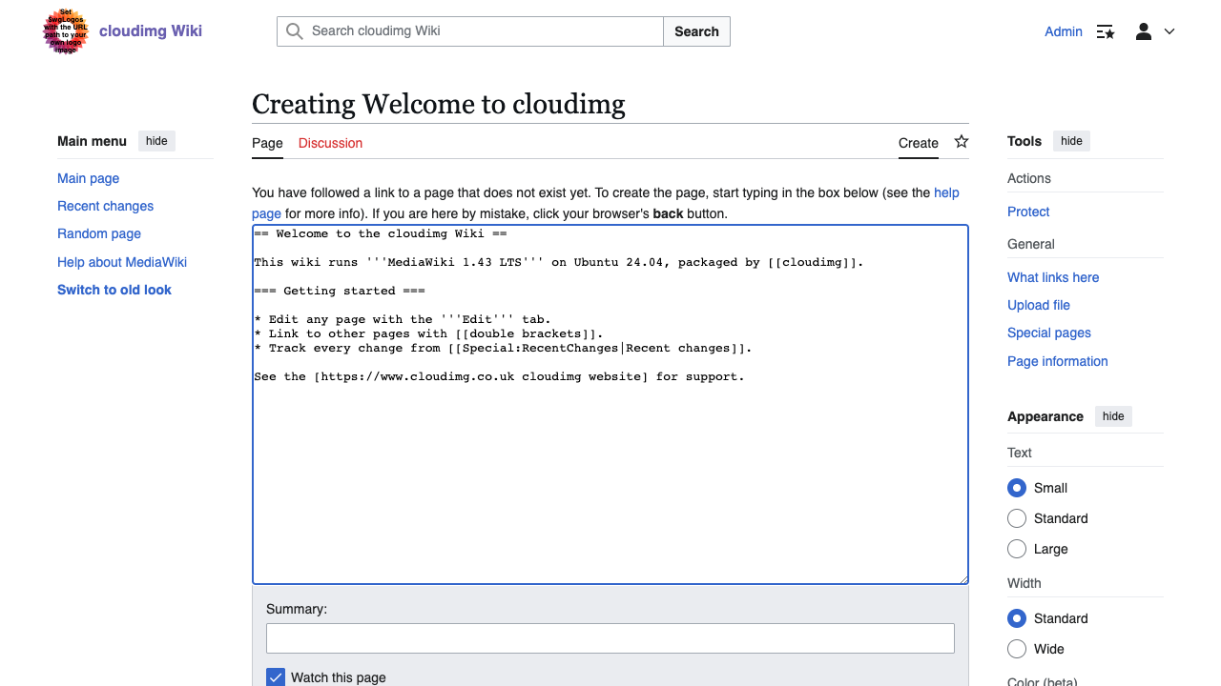Click the Search button
Viewport: 1221px width, 686px height.
tap(696, 31)
